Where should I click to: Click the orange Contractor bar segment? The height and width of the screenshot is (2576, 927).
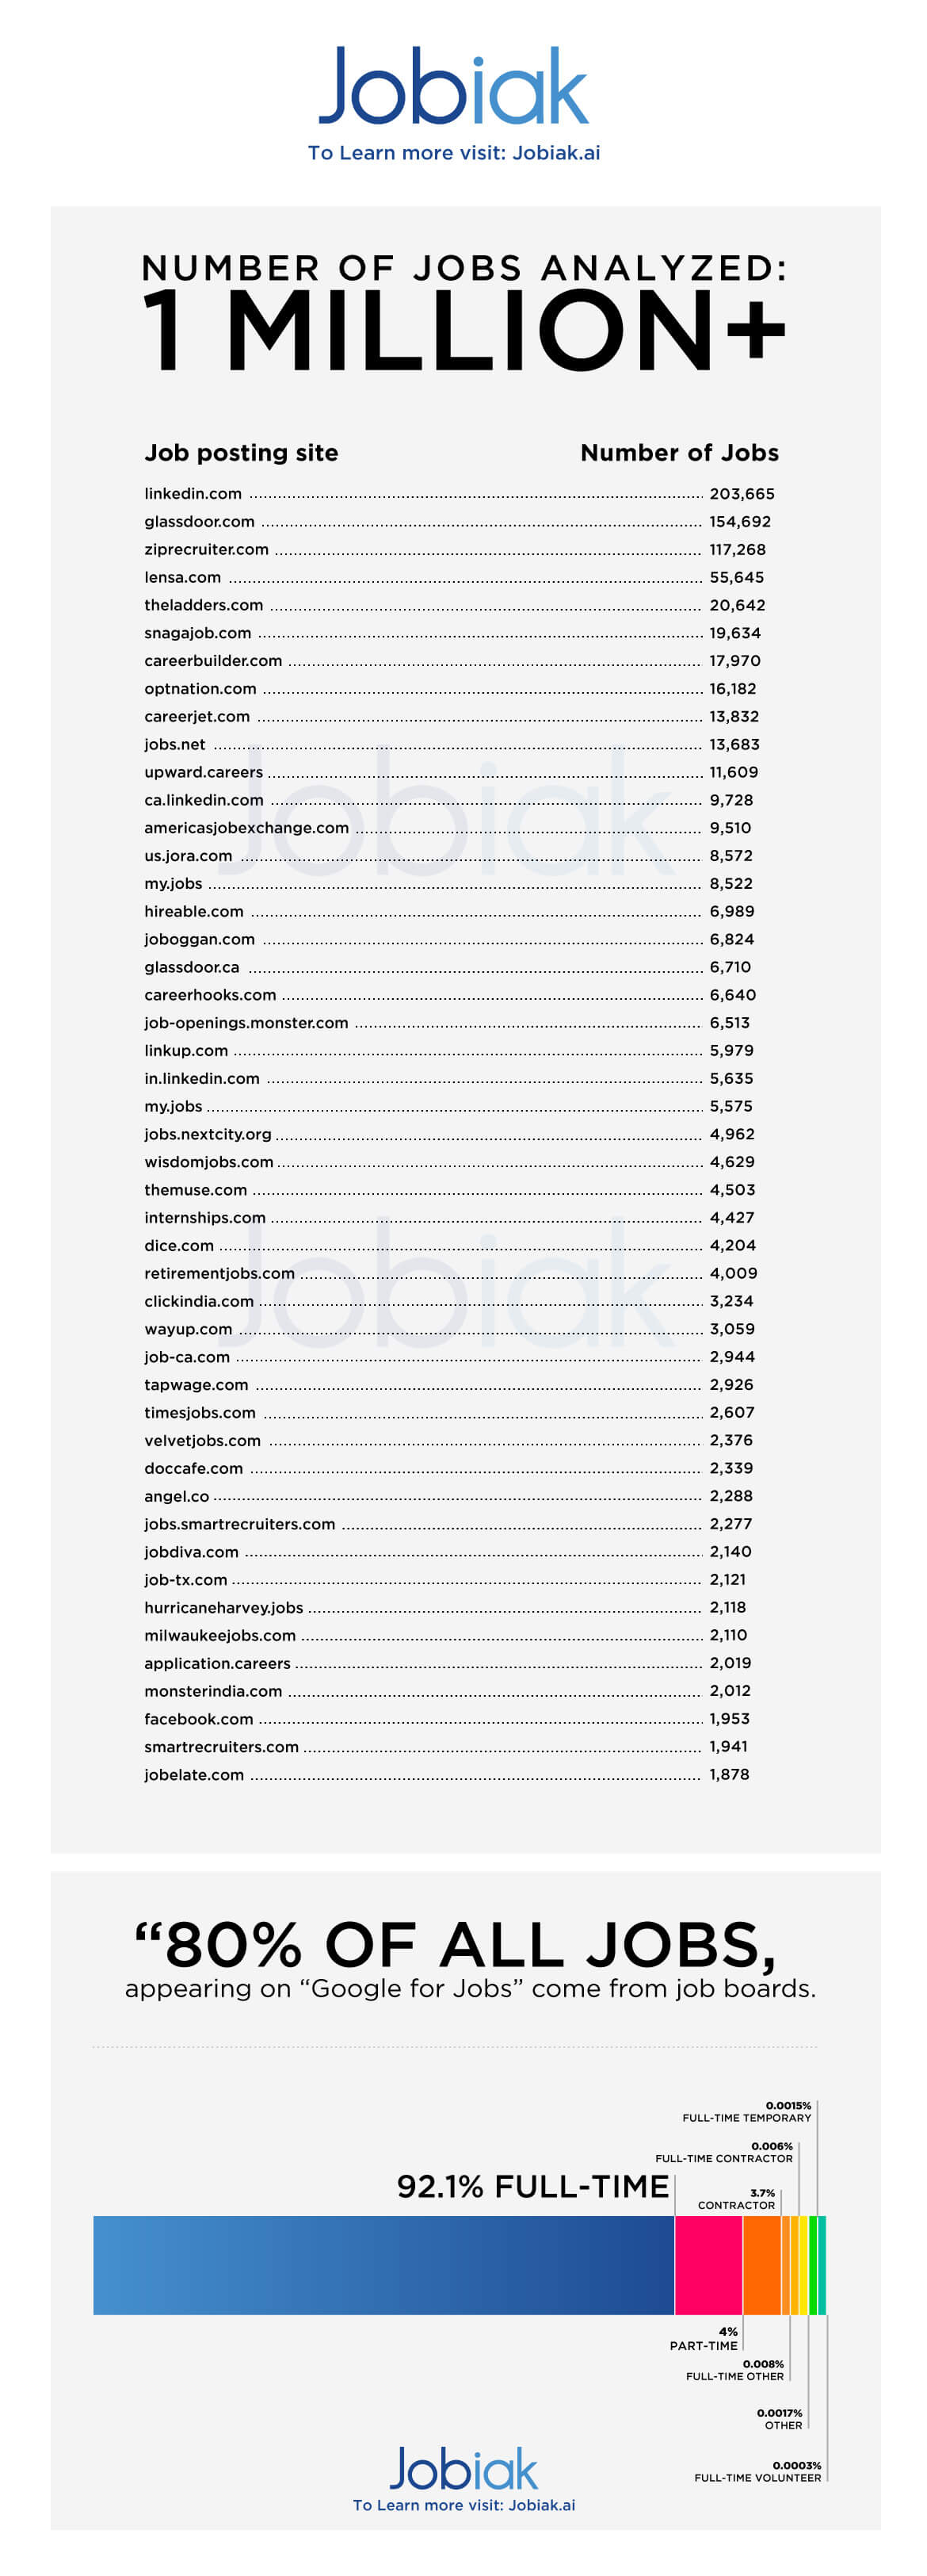pos(761,2265)
